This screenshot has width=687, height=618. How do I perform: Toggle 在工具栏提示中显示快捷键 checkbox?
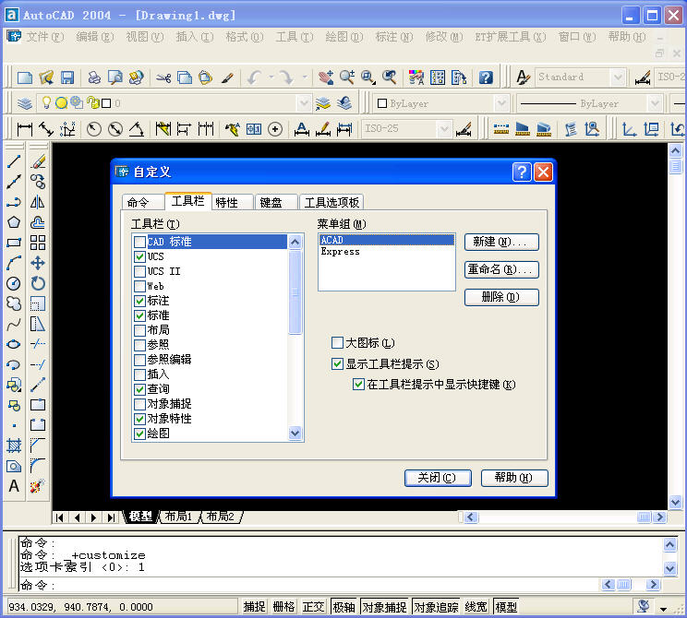pos(358,385)
